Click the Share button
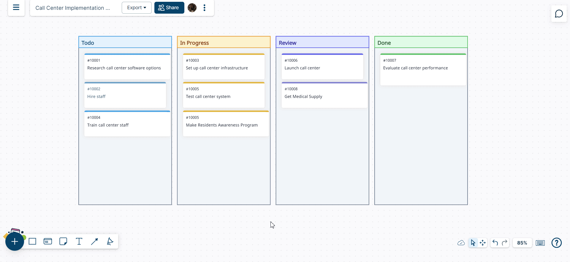This screenshot has width=570, height=262. pos(169,8)
